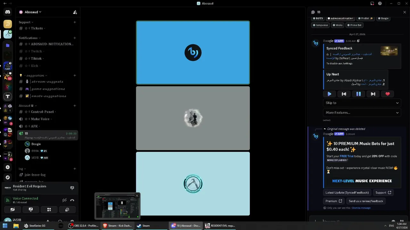Open the Twitch channel

click(x=47, y=51)
